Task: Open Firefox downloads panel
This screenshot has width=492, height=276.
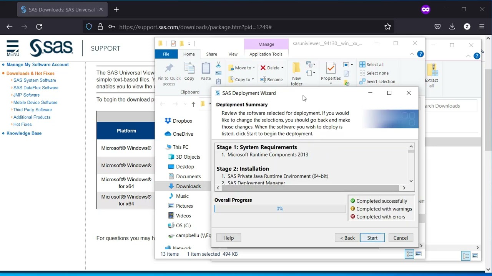Action: pyautogui.click(x=452, y=26)
